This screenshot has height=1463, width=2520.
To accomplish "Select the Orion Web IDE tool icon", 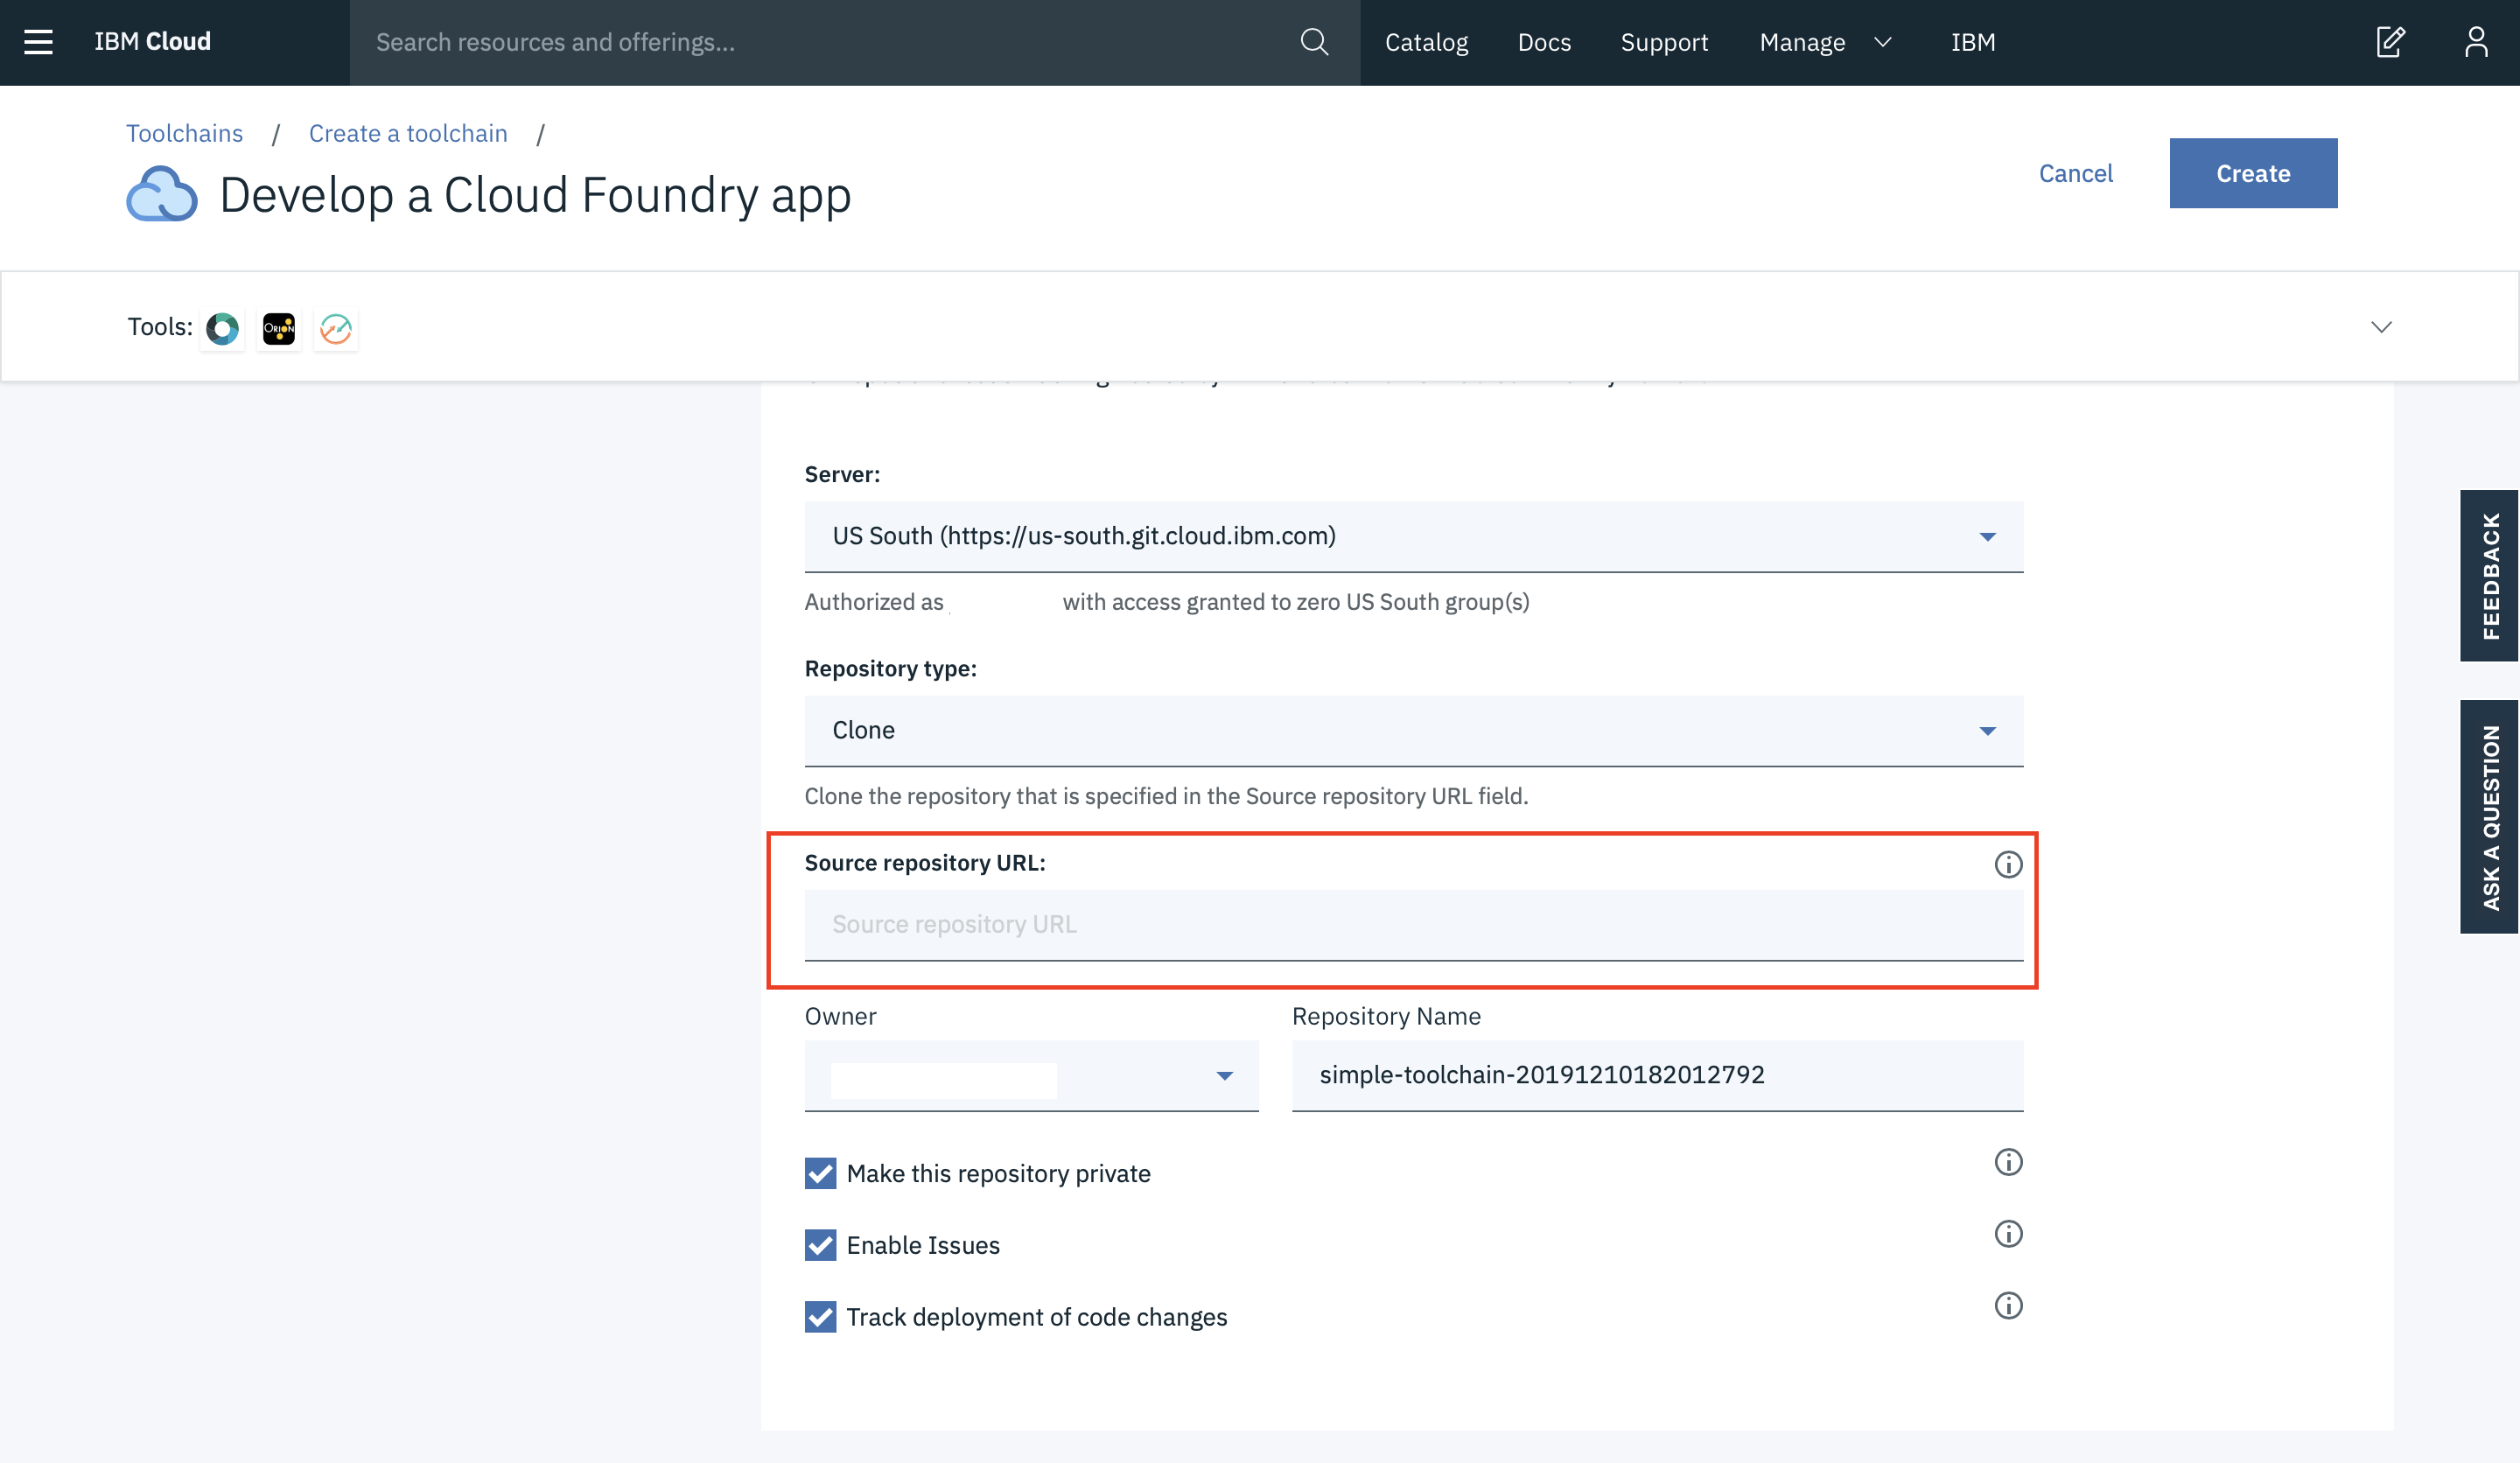I will (279, 328).
